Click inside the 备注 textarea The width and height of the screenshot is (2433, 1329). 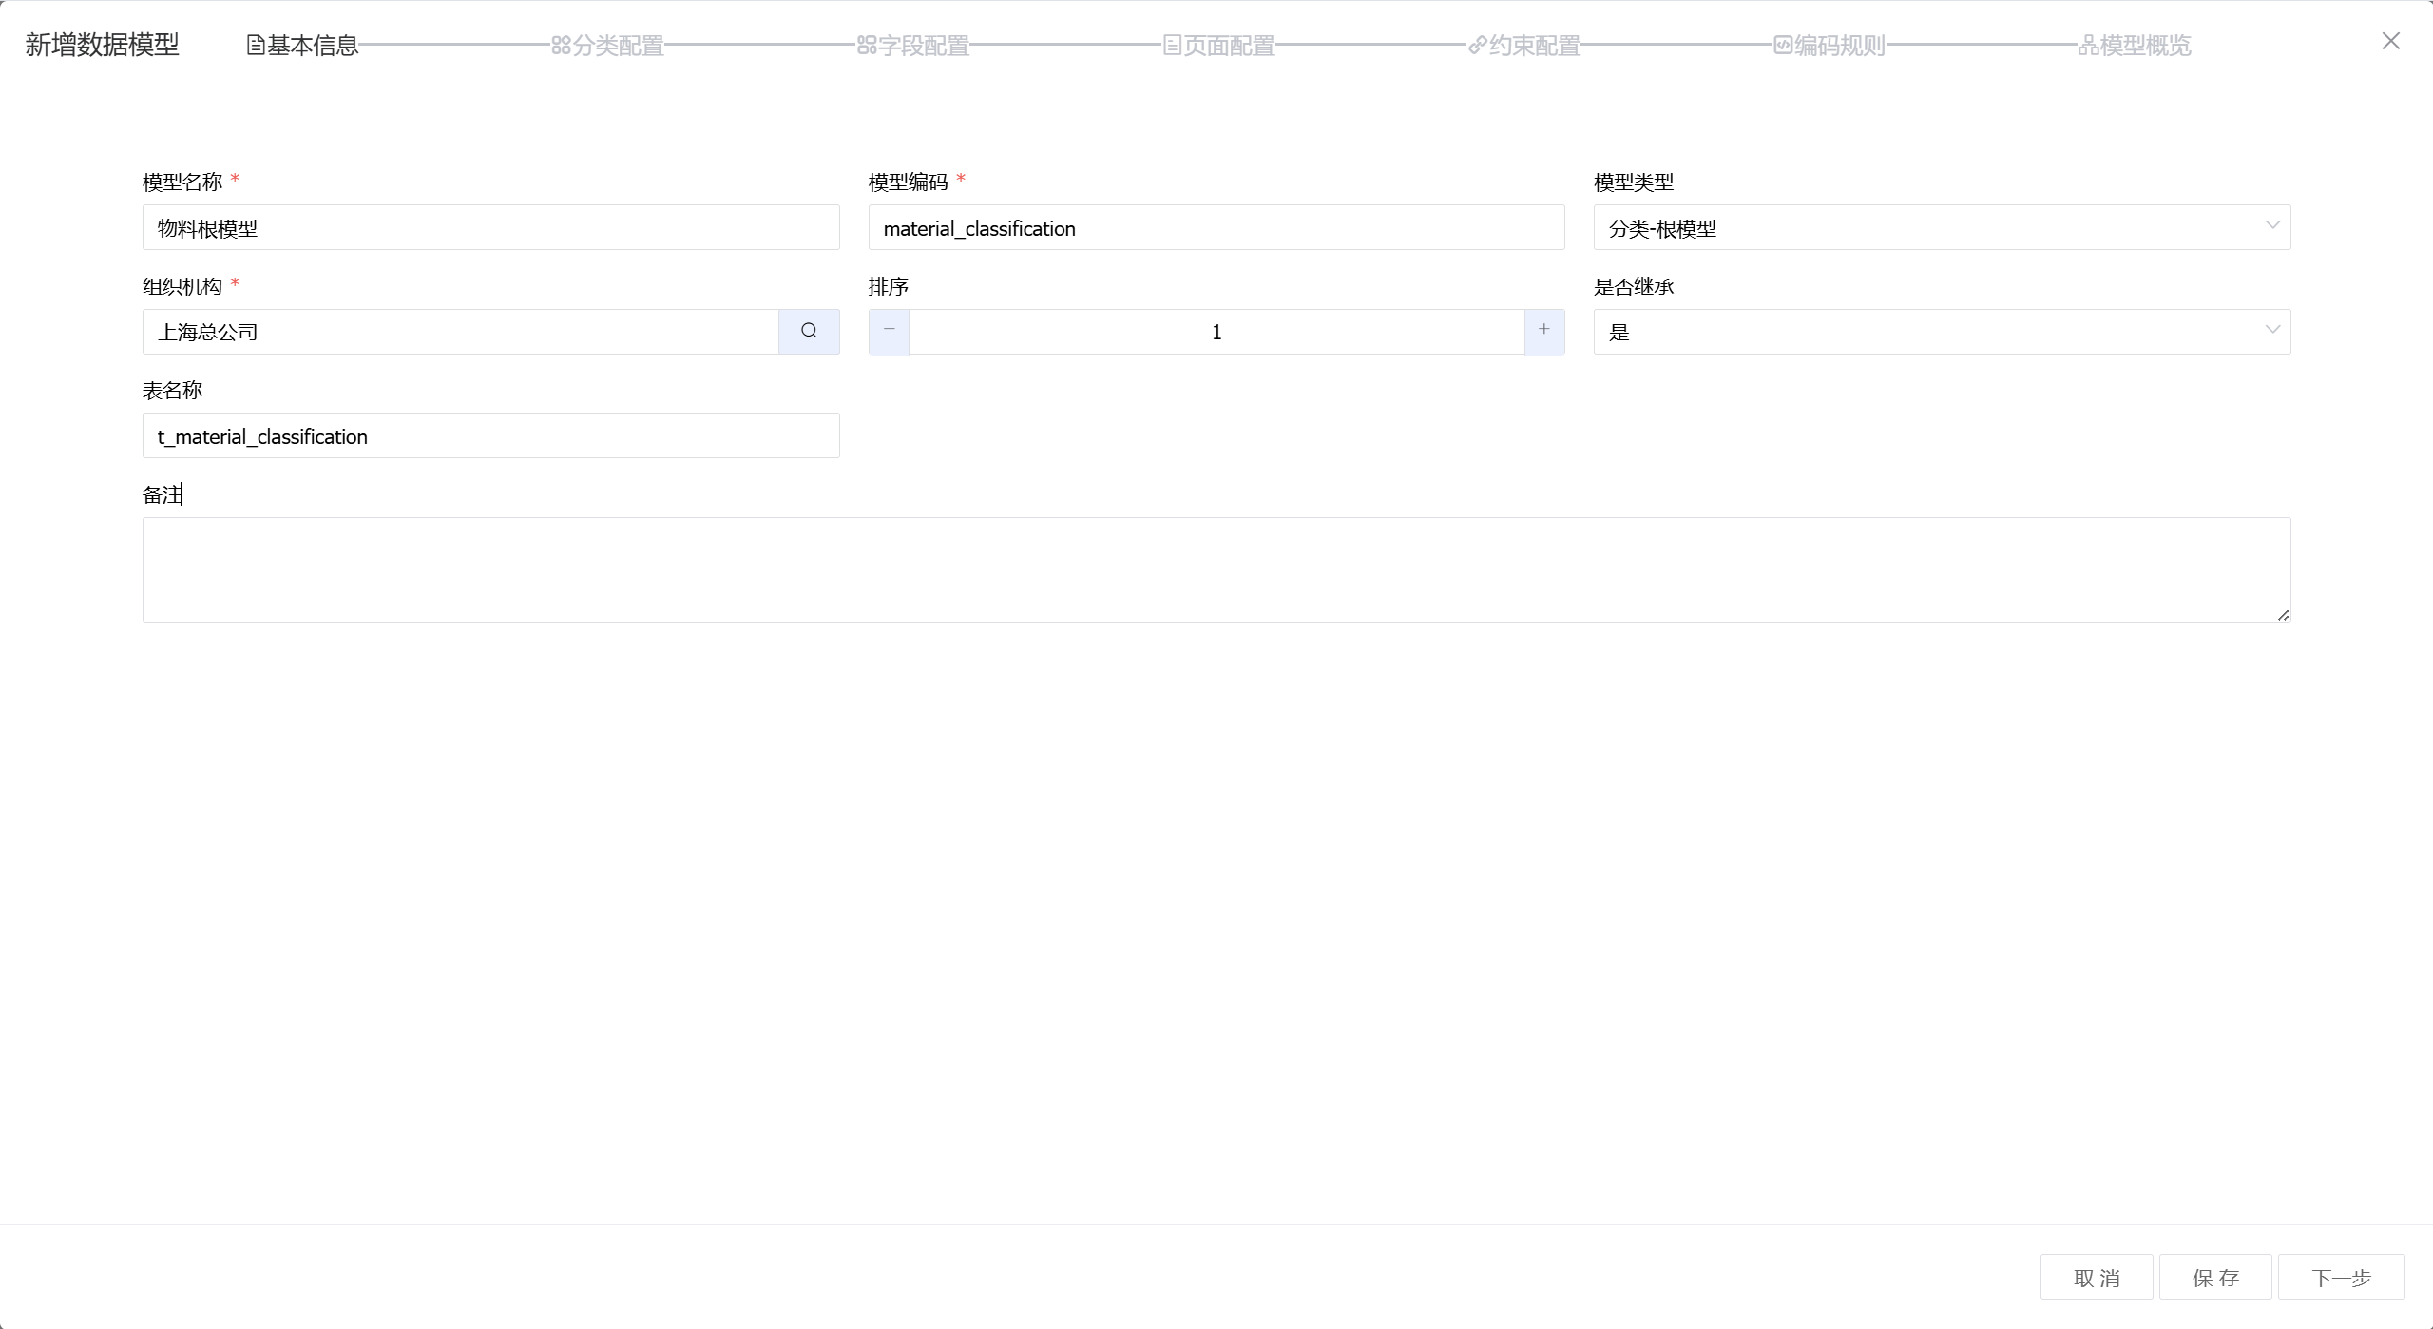click(1216, 569)
